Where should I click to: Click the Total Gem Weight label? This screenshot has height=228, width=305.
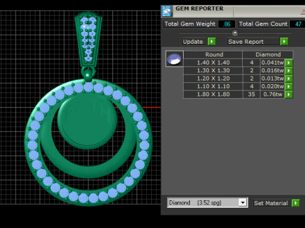pyautogui.click(x=190, y=24)
